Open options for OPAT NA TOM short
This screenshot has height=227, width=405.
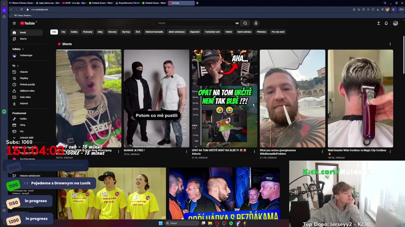254,152
